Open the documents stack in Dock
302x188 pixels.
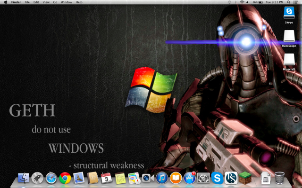pyautogui.click(x=266, y=178)
